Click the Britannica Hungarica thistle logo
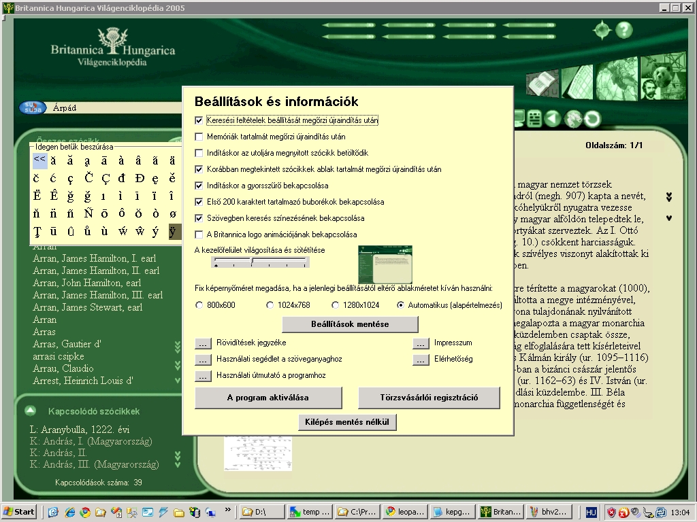 (x=113, y=46)
